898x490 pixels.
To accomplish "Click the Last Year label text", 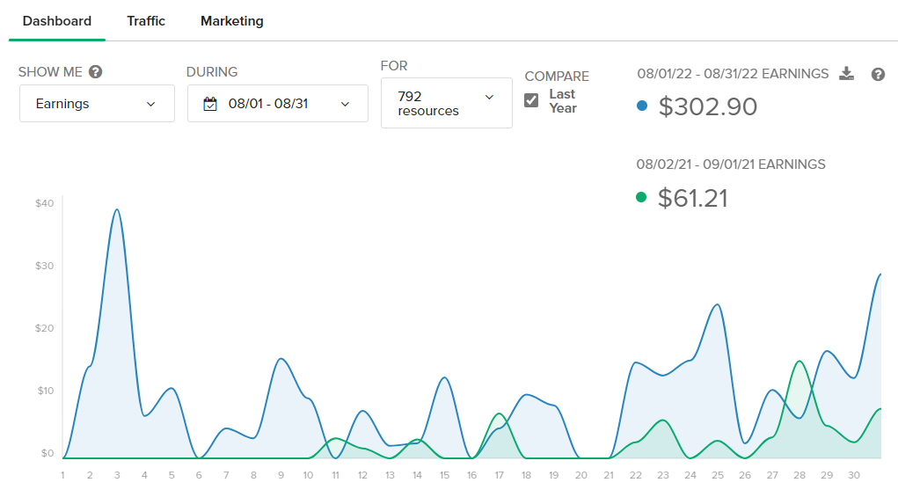I will tap(562, 100).
